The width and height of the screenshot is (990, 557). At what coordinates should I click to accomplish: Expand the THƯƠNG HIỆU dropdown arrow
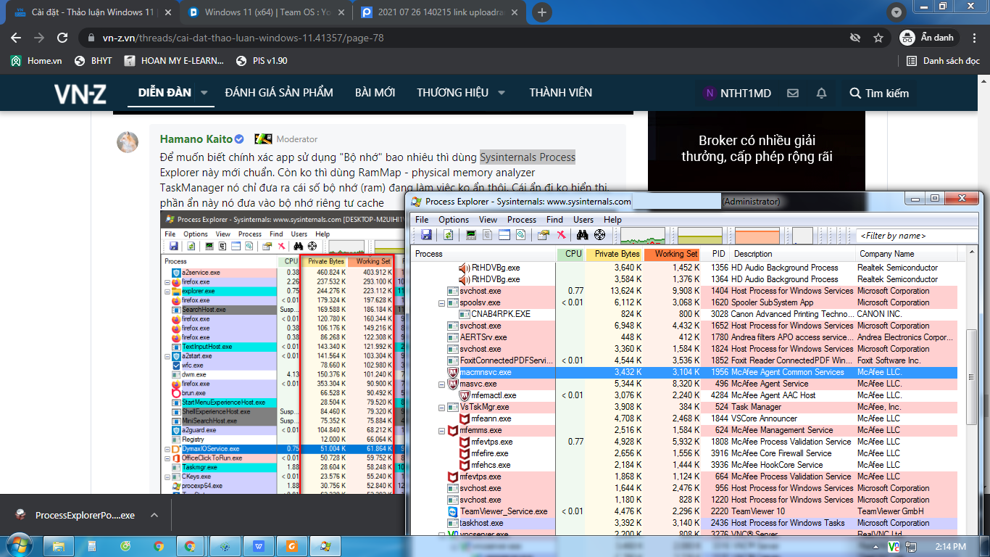(501, 93)
